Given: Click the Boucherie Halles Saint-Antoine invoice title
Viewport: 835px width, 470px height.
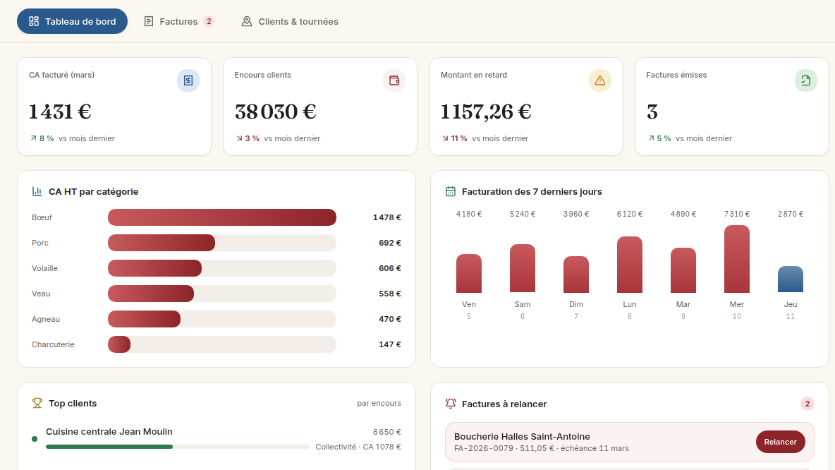Looking at the screenshot, I should pyautogui.click(x=522, y=436).
